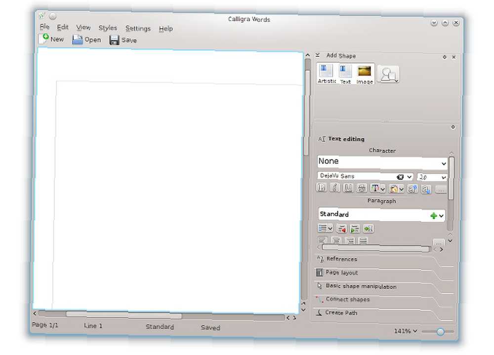The height and width of the screenshot is (355, 494).
Task: Click the tool options horizontal scrollbar
Action: click(x=376, y=248)
